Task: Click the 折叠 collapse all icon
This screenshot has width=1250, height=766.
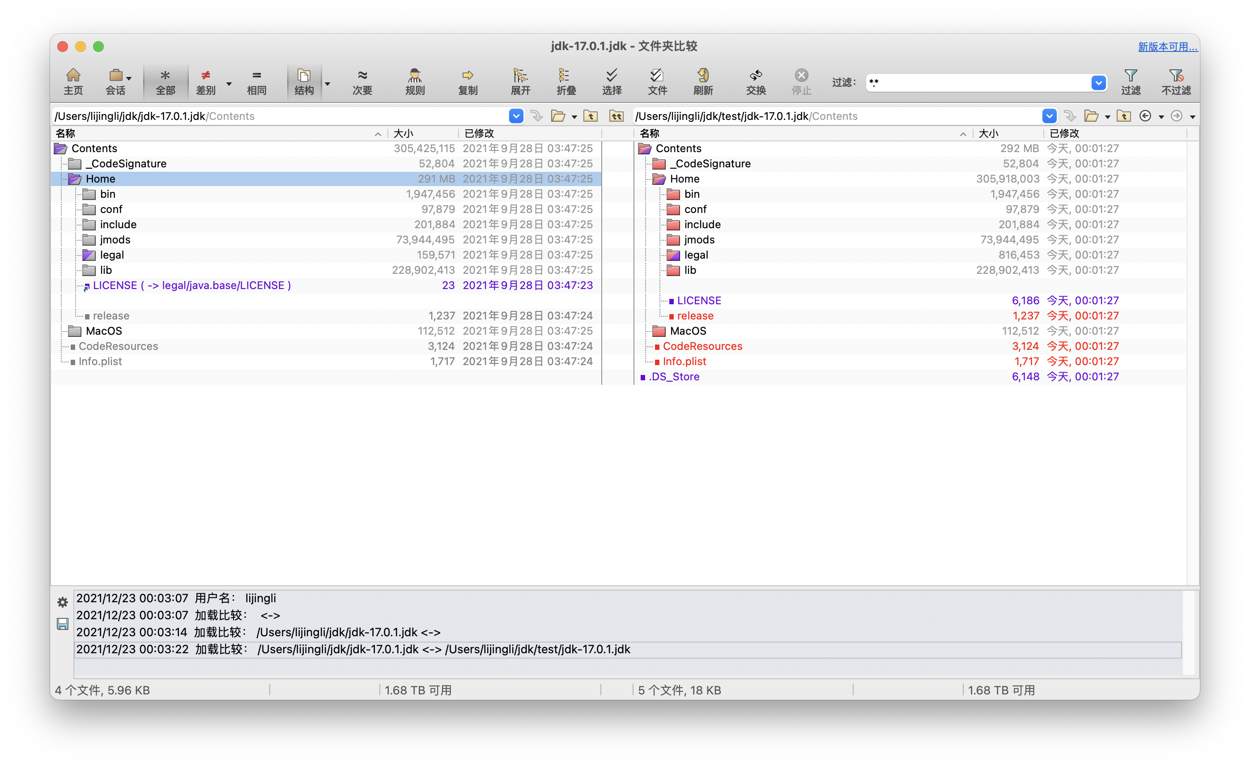Action: 565,81
